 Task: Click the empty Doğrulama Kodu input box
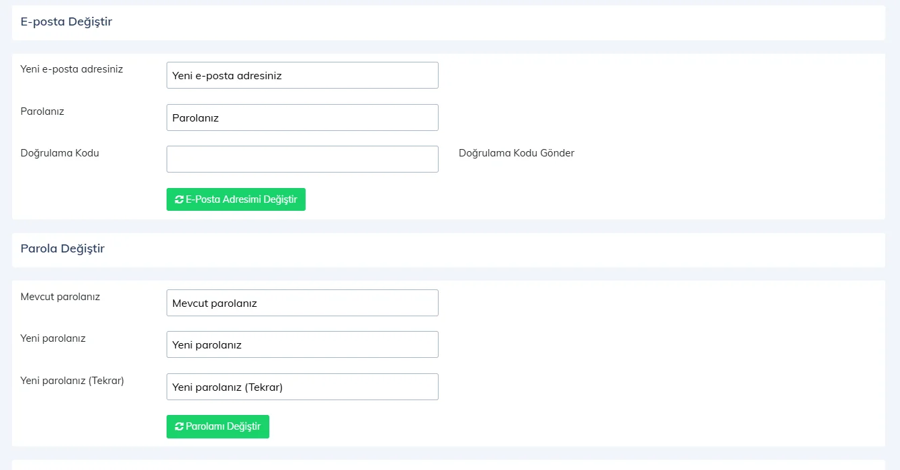[x=302, y=159]
